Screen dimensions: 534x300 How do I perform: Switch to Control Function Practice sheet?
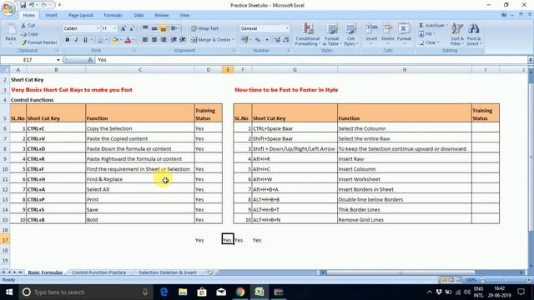99,272
